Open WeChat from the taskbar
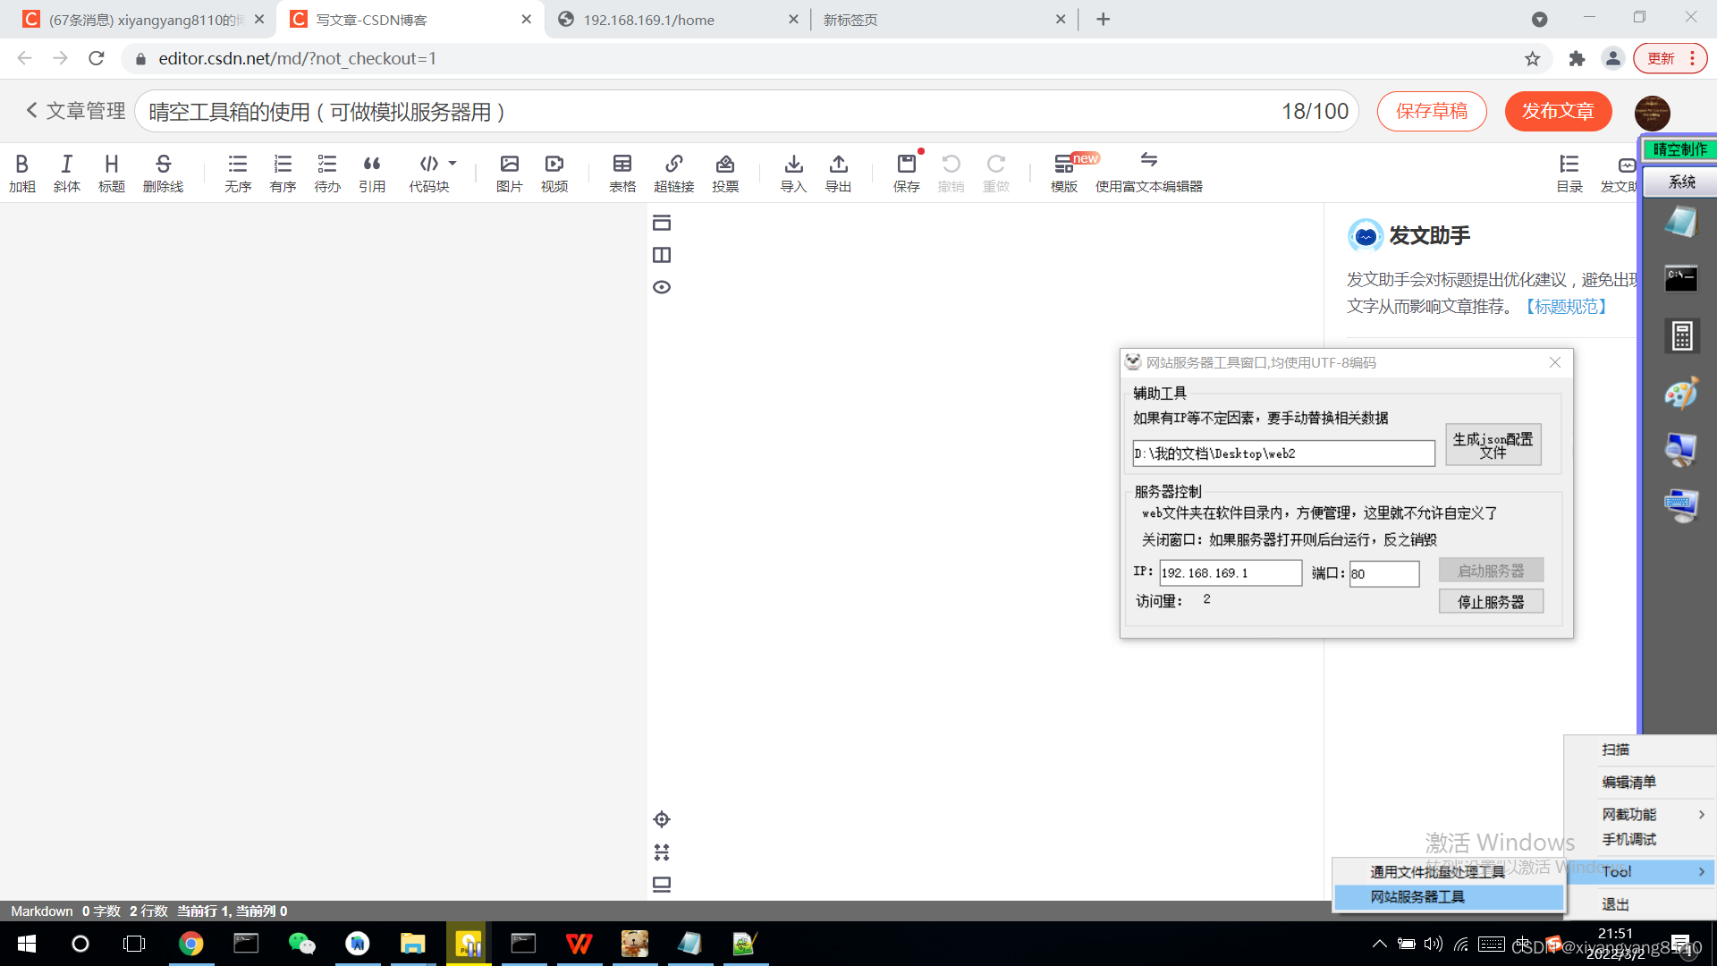 pos(302,944)
